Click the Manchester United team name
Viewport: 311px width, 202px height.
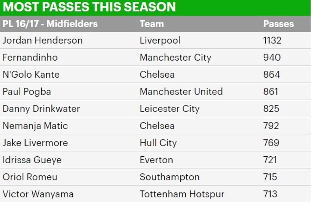click(x=181, y=92)
